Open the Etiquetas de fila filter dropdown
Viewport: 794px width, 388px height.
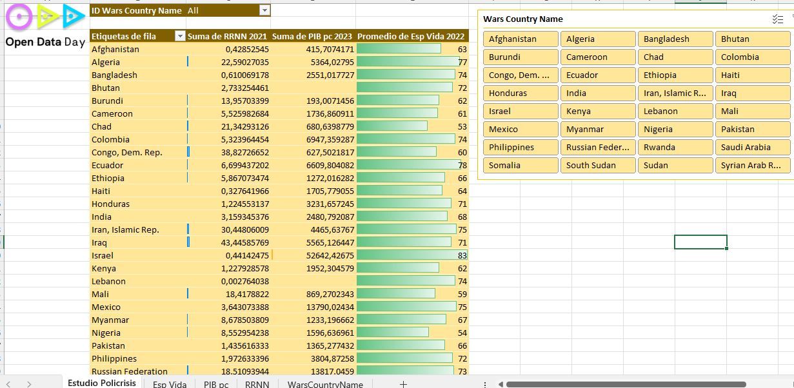(180, 36)
